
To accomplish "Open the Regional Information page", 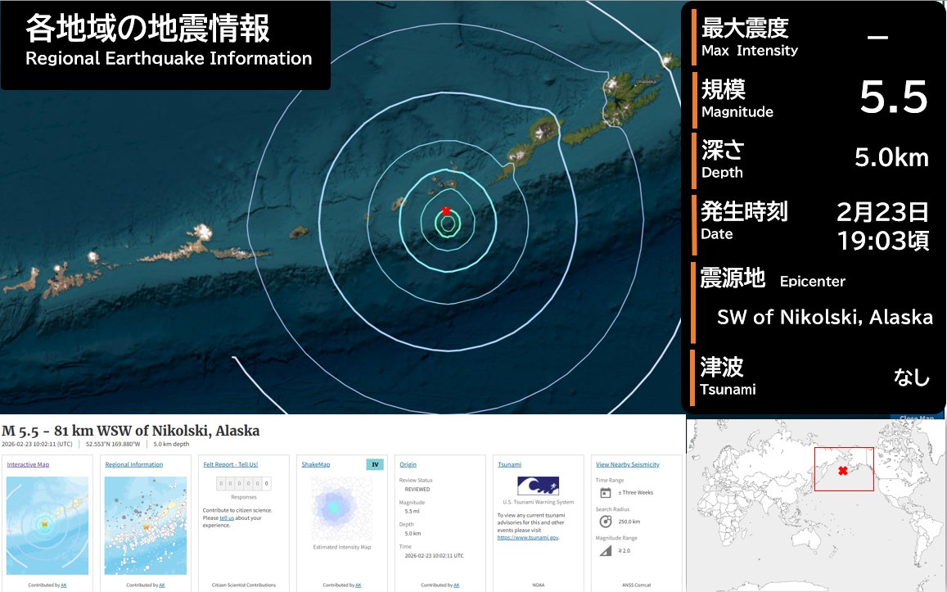I will click(135, 463).
